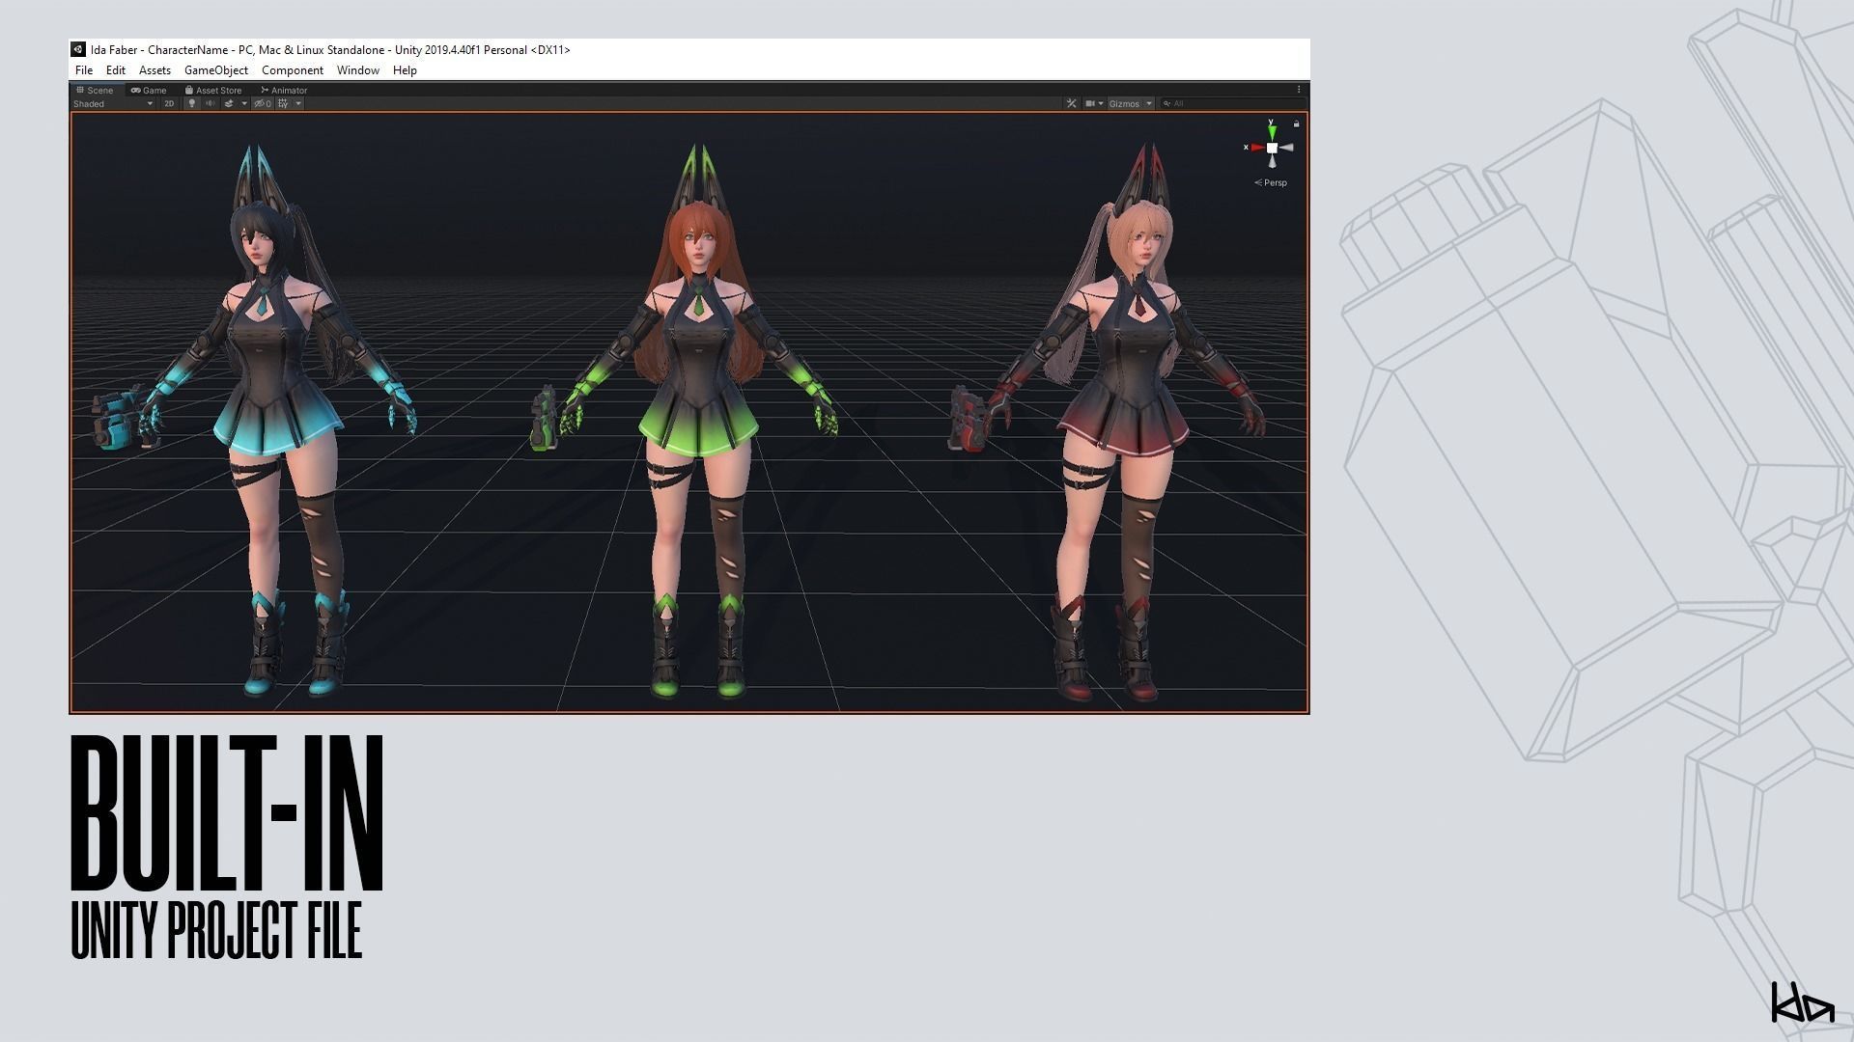Expand the Shaded draw mode dropdown
Screen dimensions: 1854x1042
click(113, 103)
